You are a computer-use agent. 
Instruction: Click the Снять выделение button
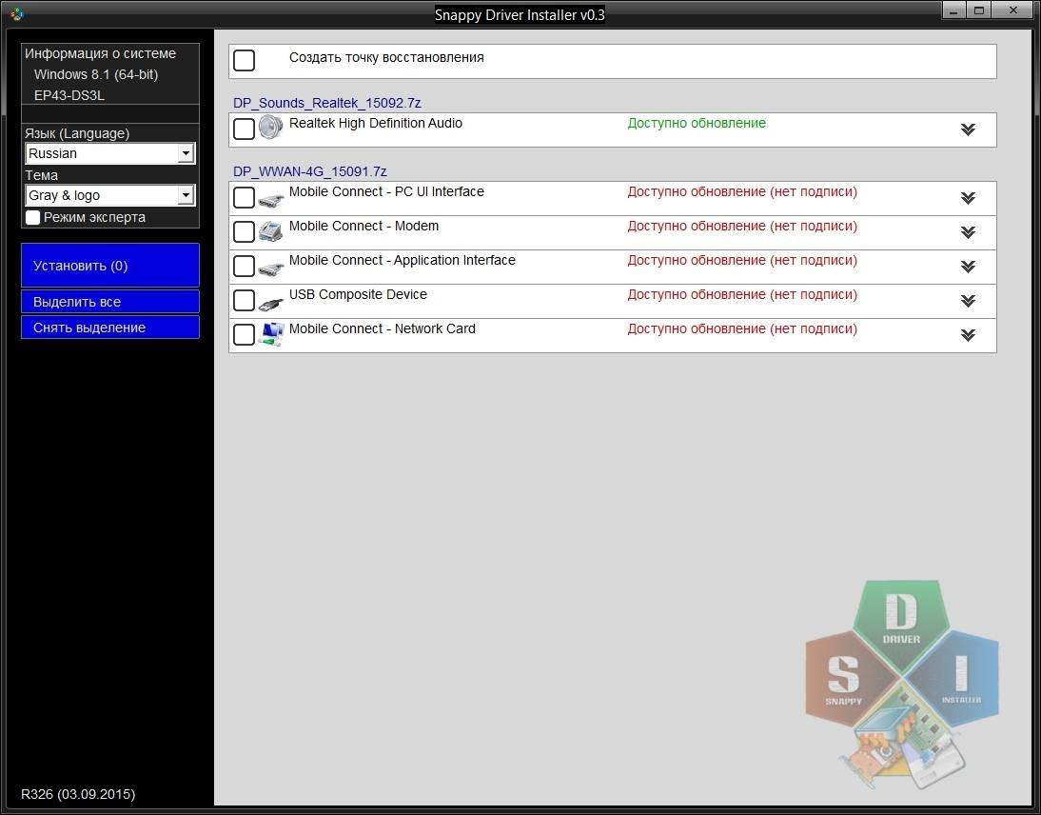[x=110, y=328]
